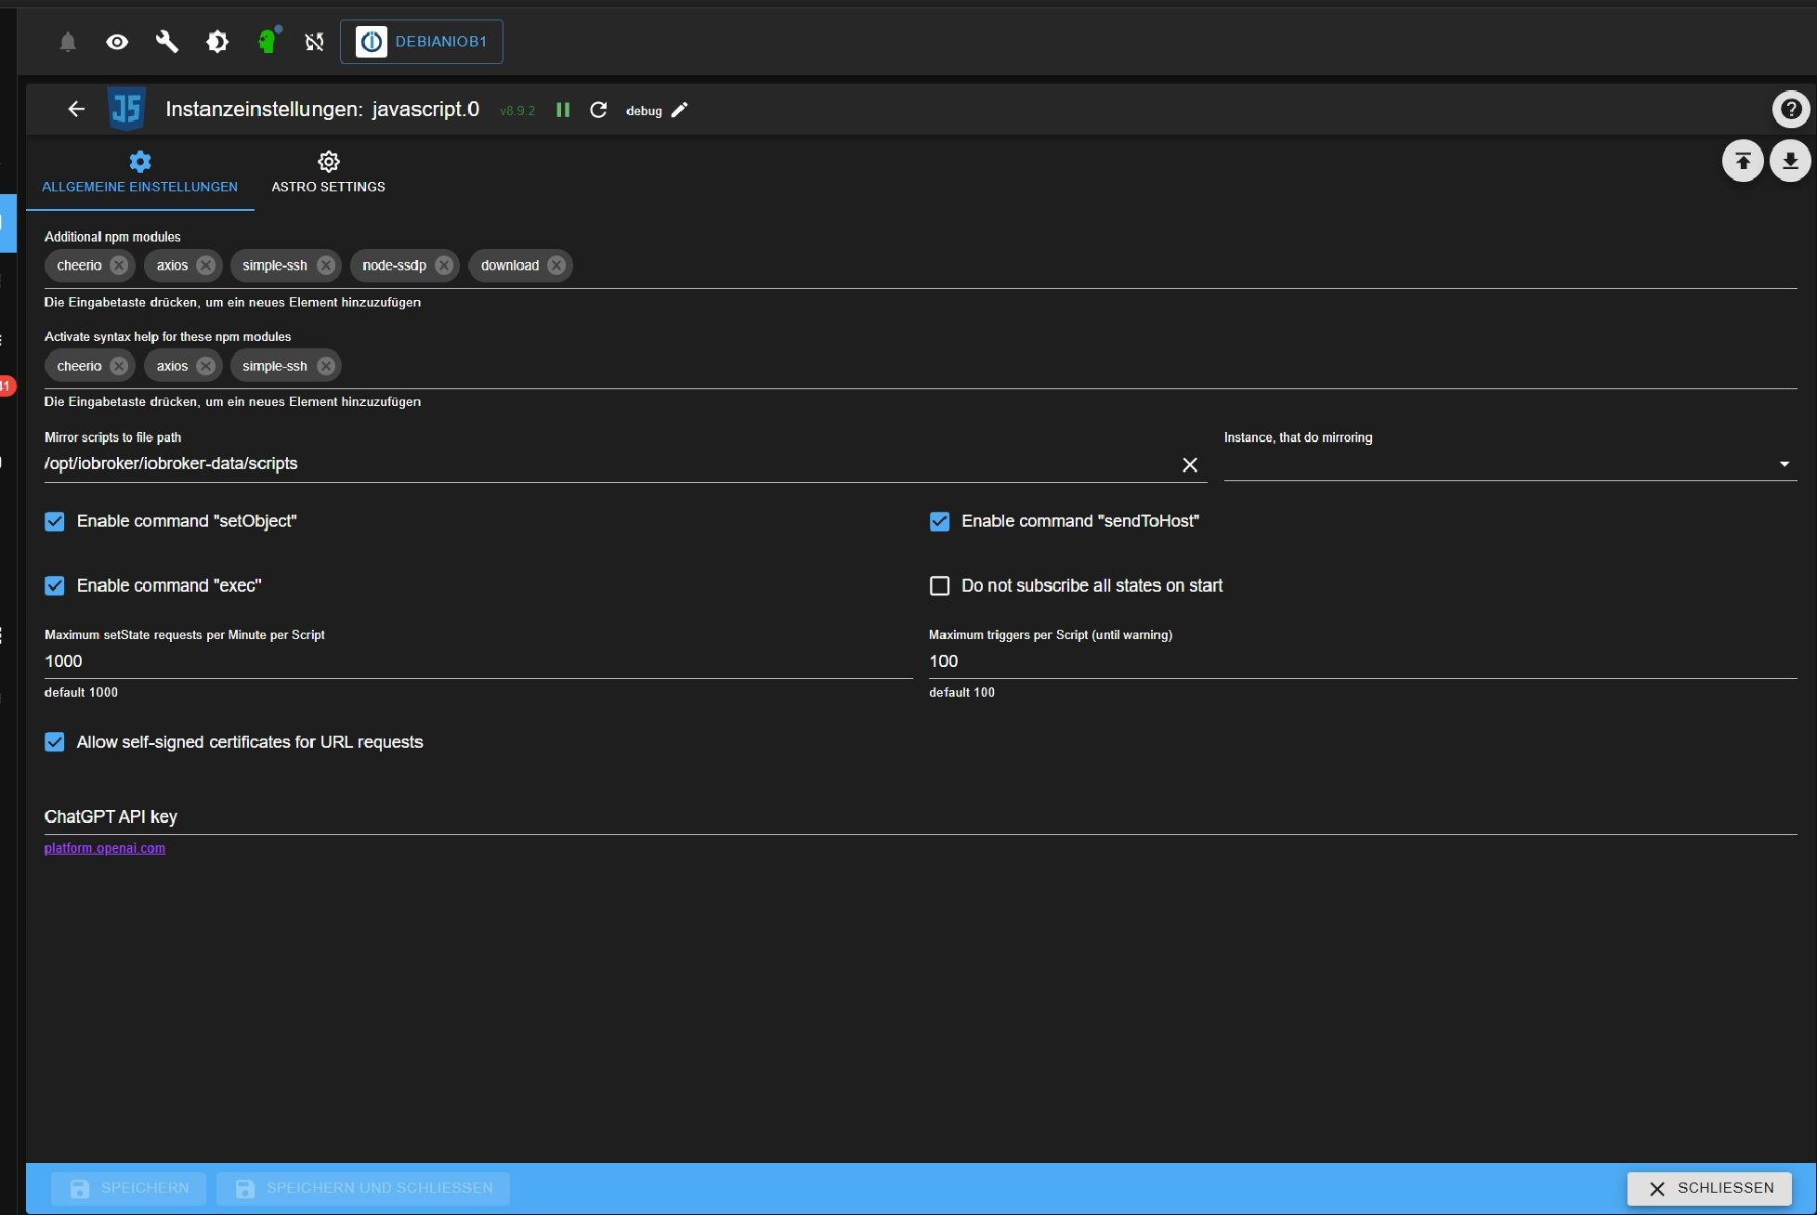Enable Do not subscribe all states on start
This screenshot has height=1215, width=1817.
(939, 585)
